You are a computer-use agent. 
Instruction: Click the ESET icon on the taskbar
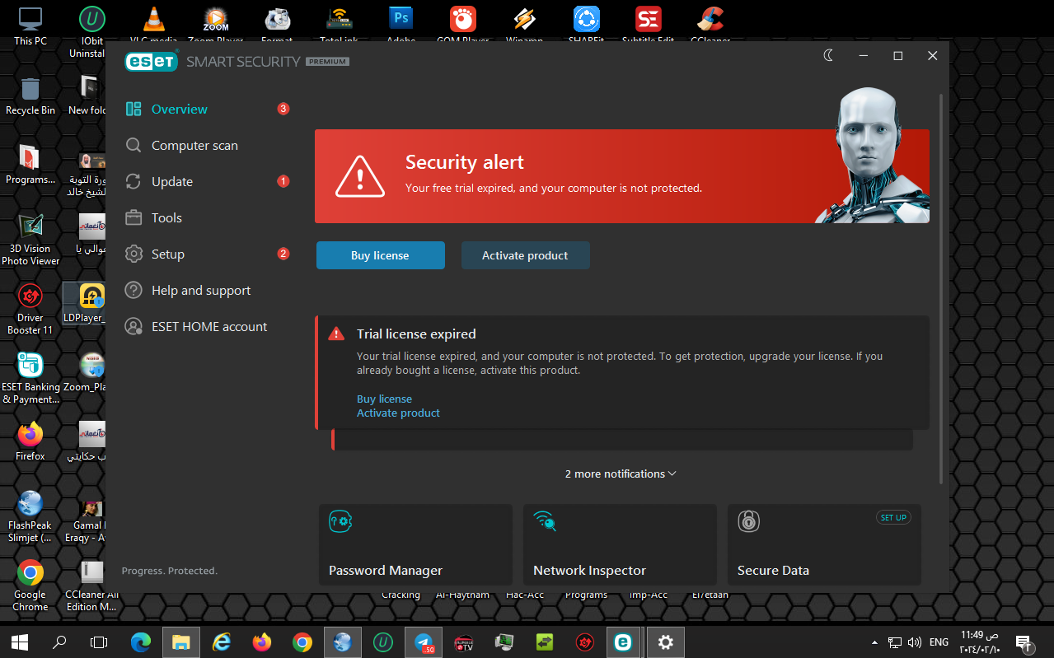point(624,642)
